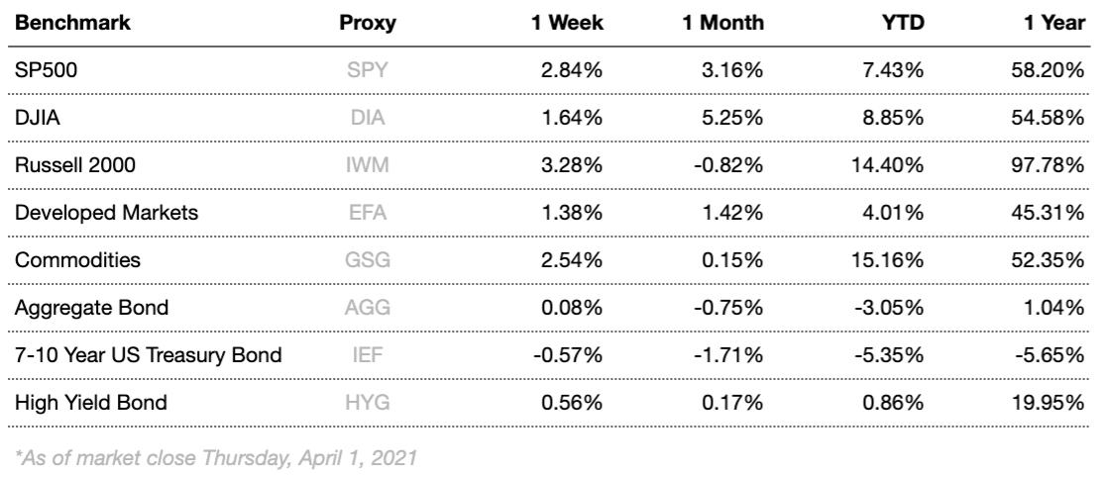Open the GSG proxy ticker
The image size is (1108, 477).
pyautogui.click(x=367, y=260)
